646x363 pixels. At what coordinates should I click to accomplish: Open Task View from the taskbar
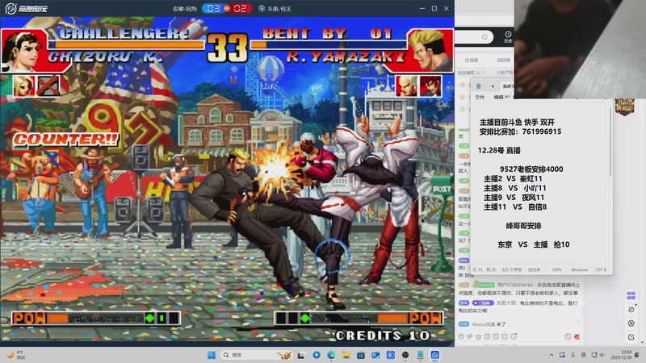click(301, 355)
